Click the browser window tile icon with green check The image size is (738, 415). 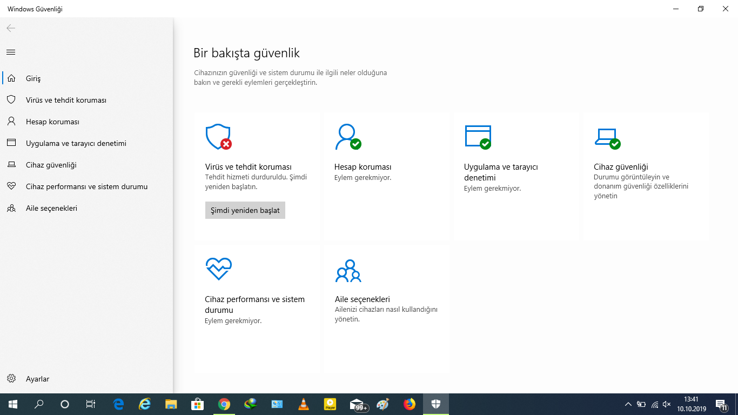coord(478,137)
